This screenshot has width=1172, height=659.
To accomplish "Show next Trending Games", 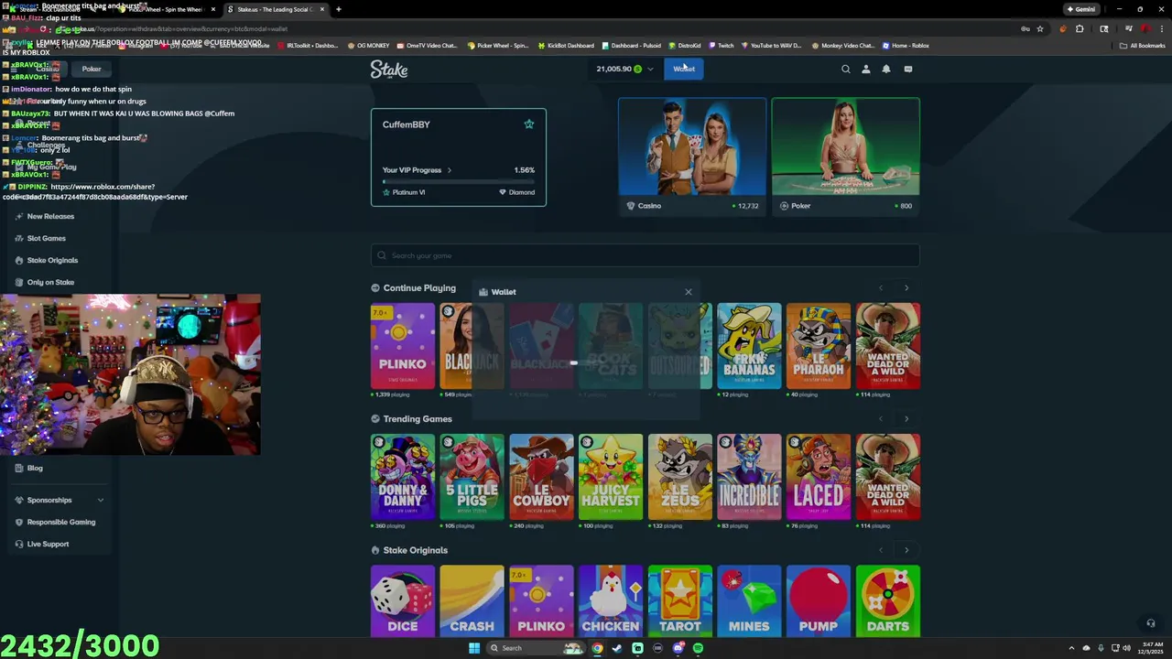I will 906,419.
